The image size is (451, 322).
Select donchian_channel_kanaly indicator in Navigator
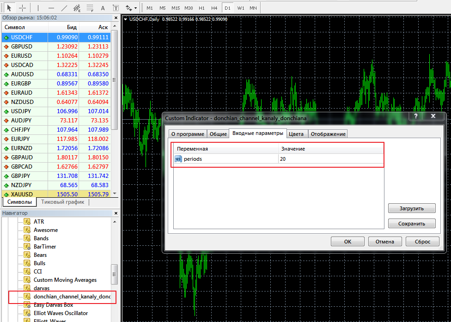(72, 297)
